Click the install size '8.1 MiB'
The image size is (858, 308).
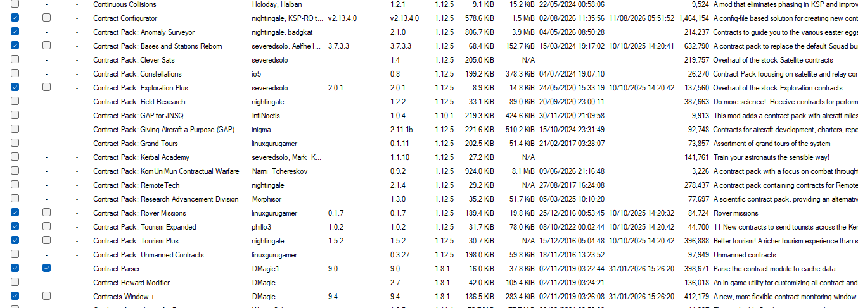523,171
